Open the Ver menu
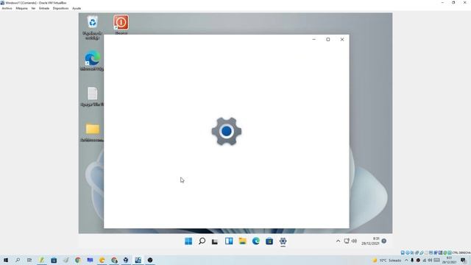This screenshot has width=471, height=265. point(33,8)
